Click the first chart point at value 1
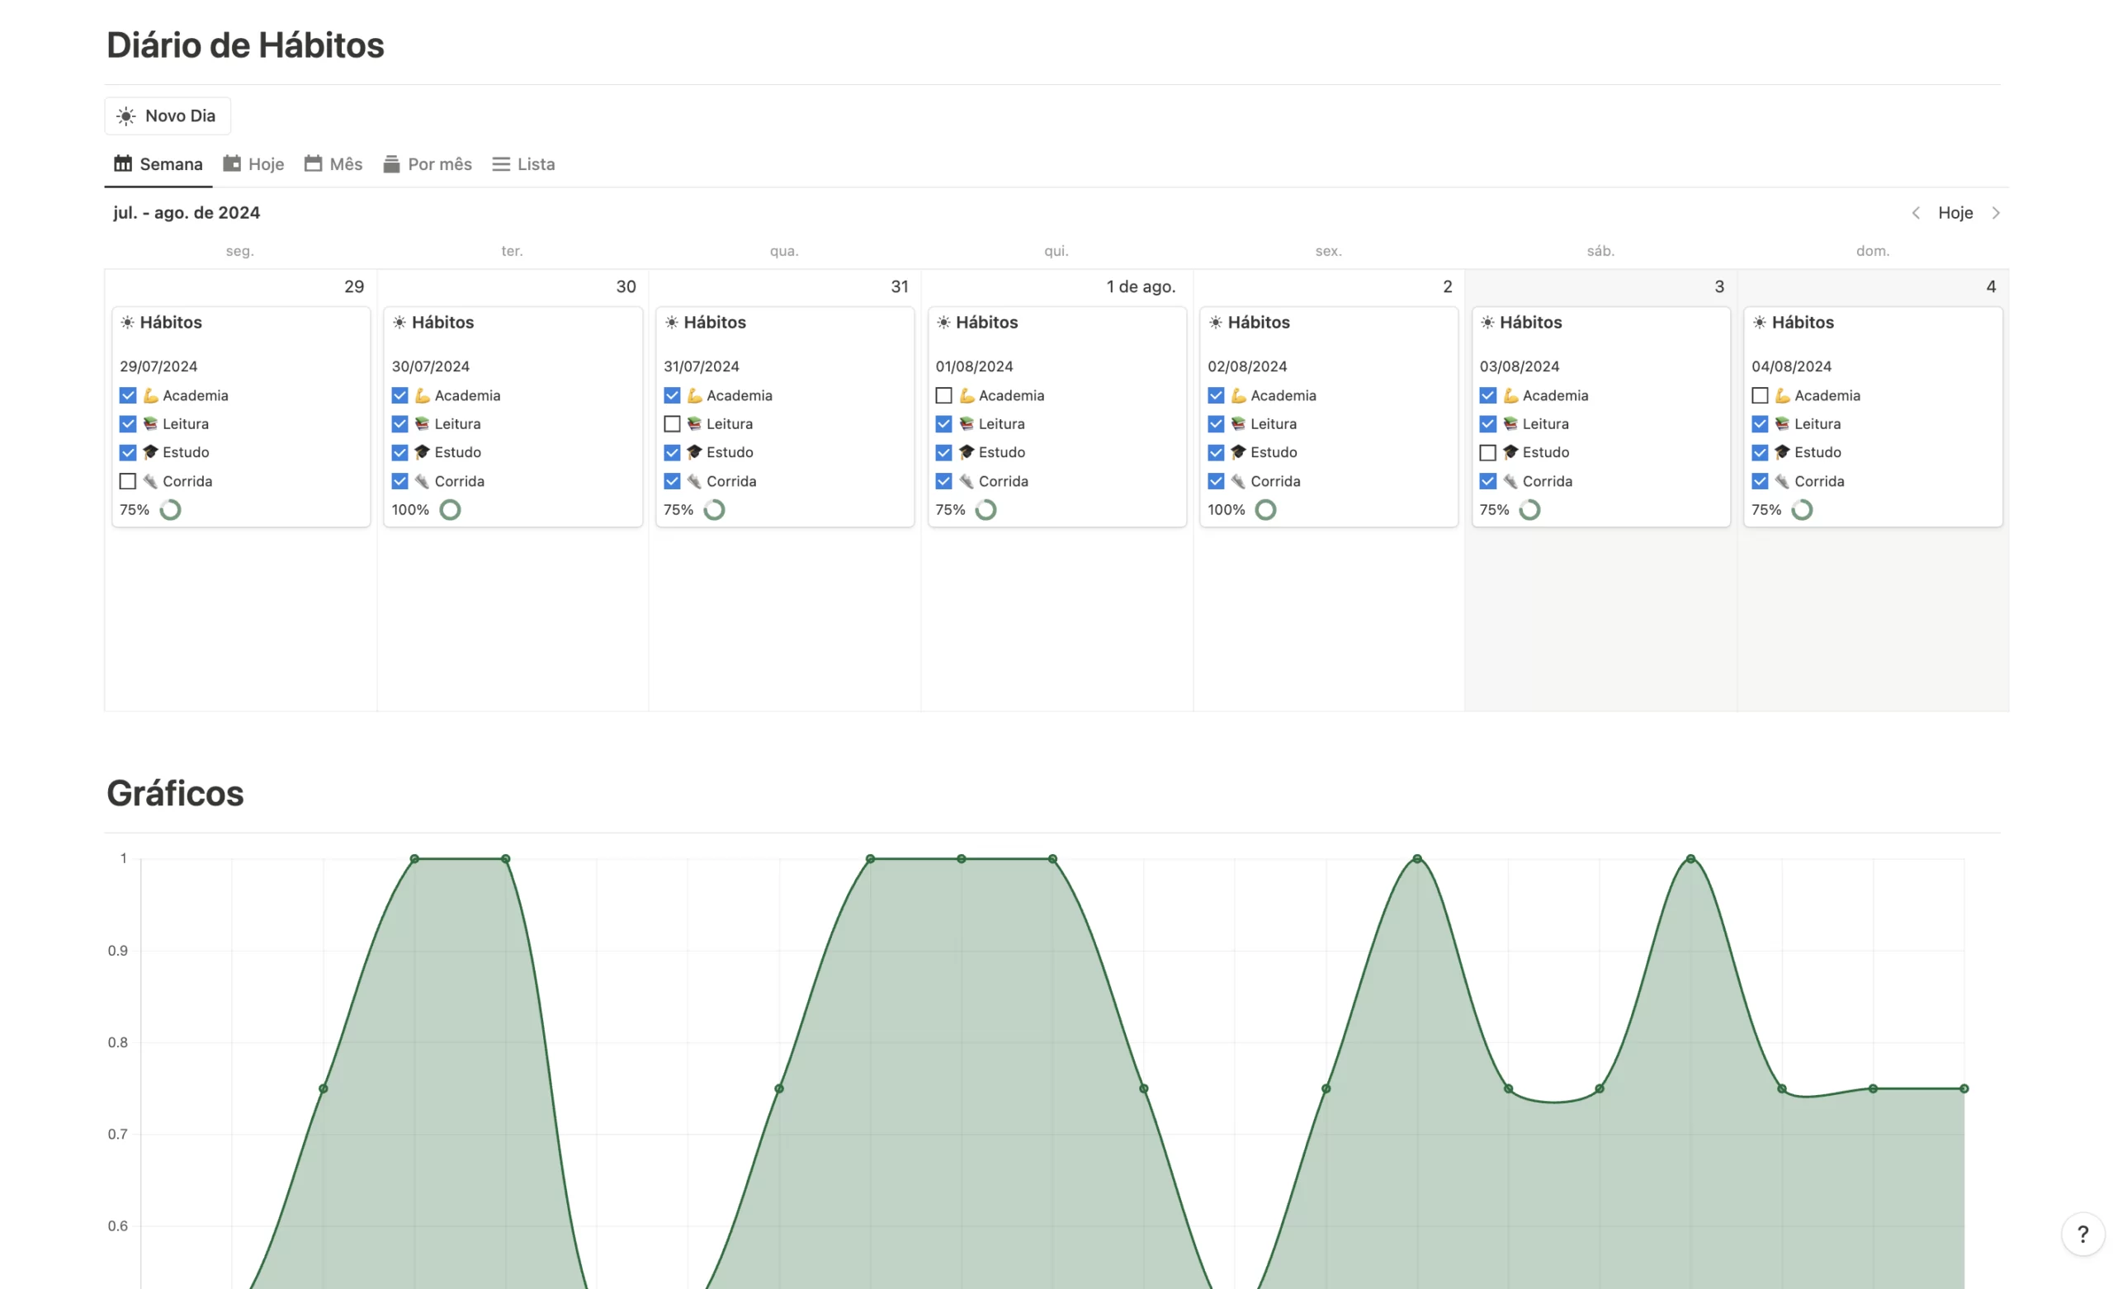Image resolution: width=2113 pixels, height=1289 pixels. (x=414, y=858)
